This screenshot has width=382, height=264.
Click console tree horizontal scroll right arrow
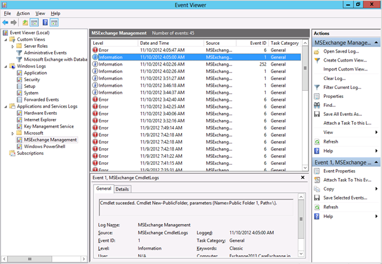(x=84, y=259)
